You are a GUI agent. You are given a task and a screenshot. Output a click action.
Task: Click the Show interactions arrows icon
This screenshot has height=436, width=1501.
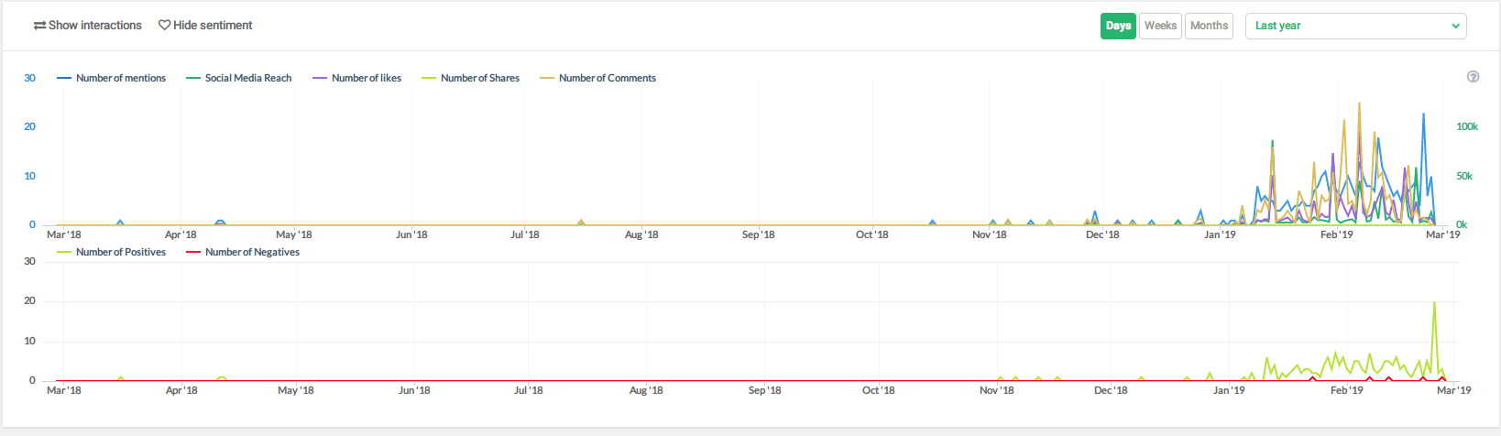[39, 26]
